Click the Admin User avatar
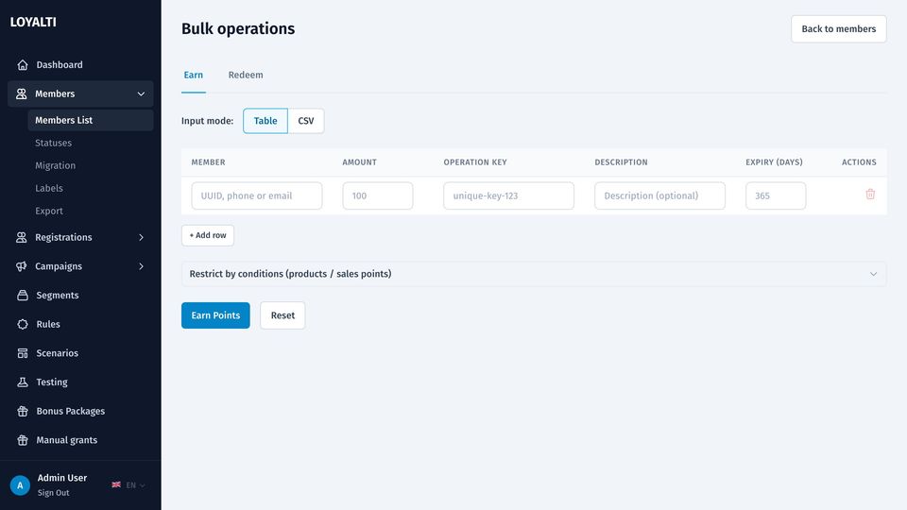 (20, 485)
